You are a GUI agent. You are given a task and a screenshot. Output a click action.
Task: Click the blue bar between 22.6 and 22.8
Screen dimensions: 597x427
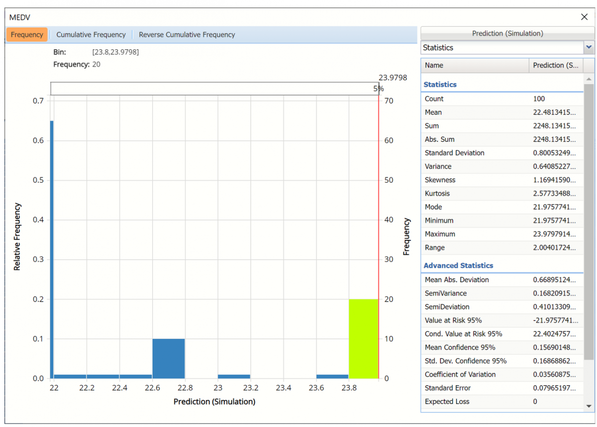point(168,358)
